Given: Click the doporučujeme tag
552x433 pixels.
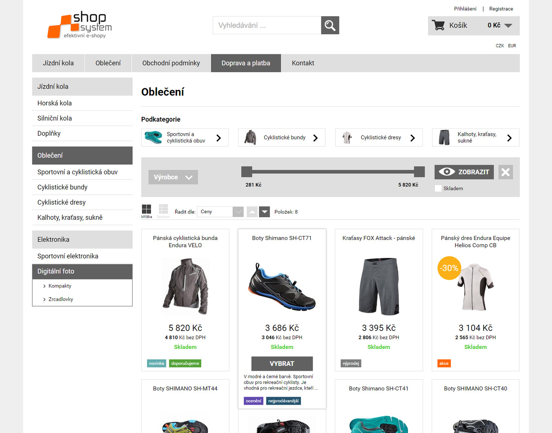Looking at the screenshot, I should coord(185,363).
